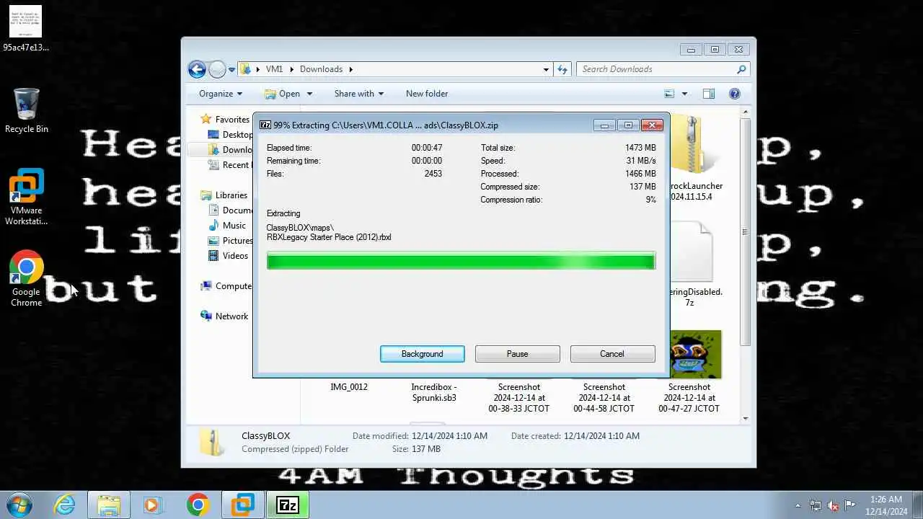Launch Internet Explorer from taskbar
The height and width of the screenshot is (519, 923).
coord(65,505)
